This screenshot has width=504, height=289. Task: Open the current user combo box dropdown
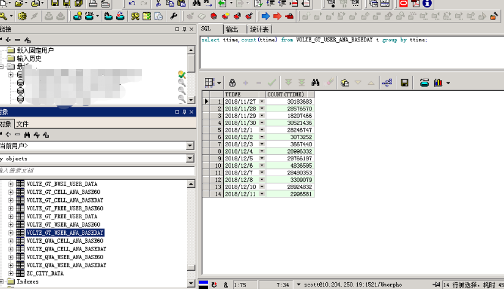click(190, 146)
